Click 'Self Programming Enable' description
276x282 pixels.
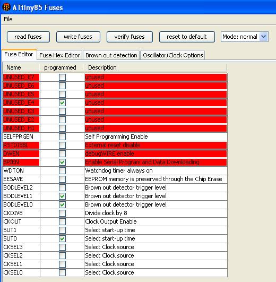tap(116, 136)
